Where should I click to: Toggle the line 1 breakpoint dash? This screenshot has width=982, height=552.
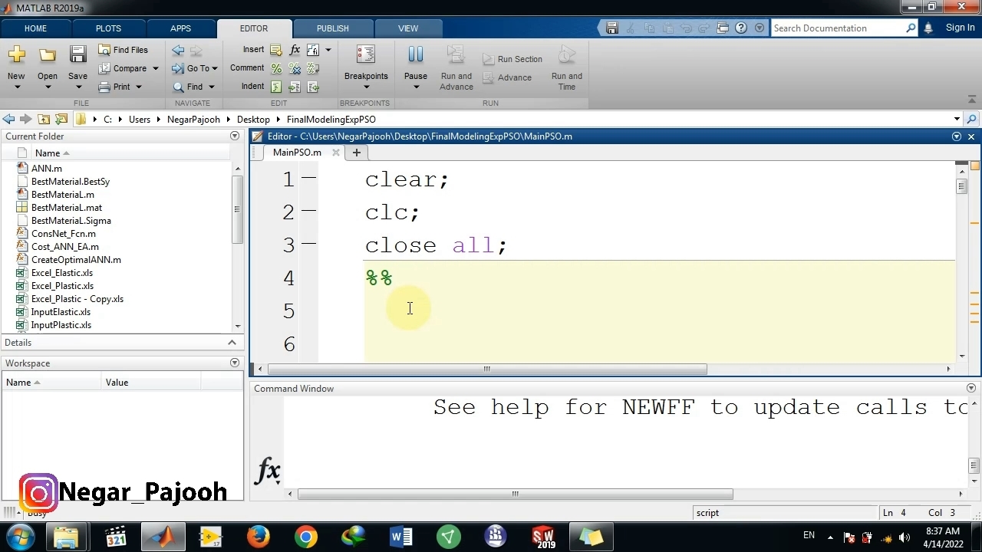pyautogui.click(x=308, y=178)
